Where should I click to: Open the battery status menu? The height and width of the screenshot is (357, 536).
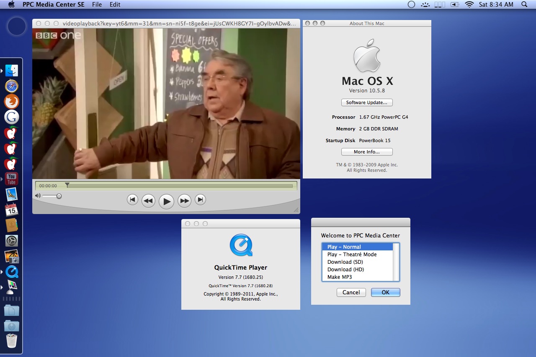tap(455, 5)
